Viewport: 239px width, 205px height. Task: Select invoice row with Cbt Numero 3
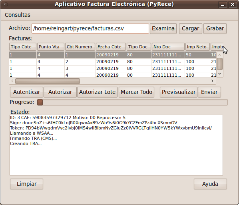tap(112, 68)
